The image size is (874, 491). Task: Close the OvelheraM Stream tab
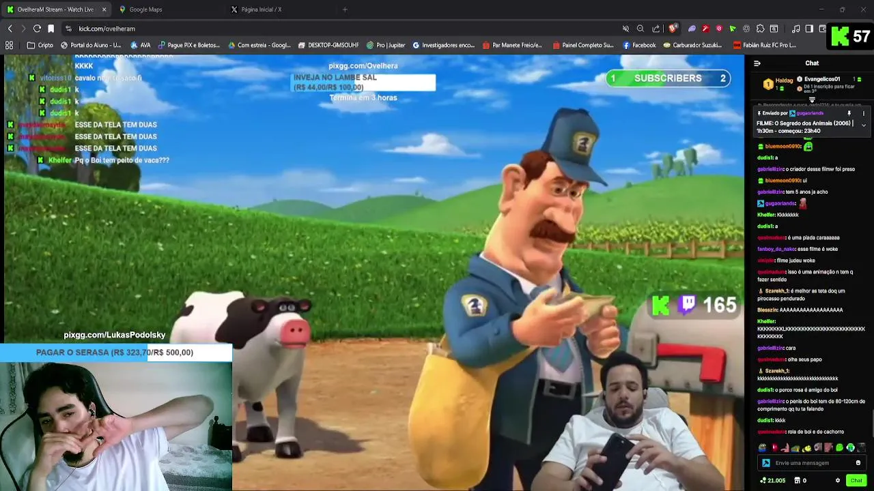[104, 10]
